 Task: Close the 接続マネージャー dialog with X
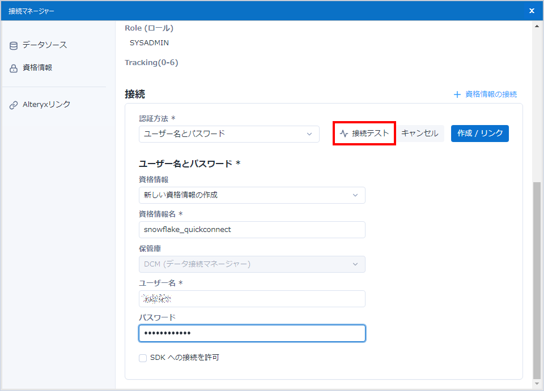click(x=532, y=11)
